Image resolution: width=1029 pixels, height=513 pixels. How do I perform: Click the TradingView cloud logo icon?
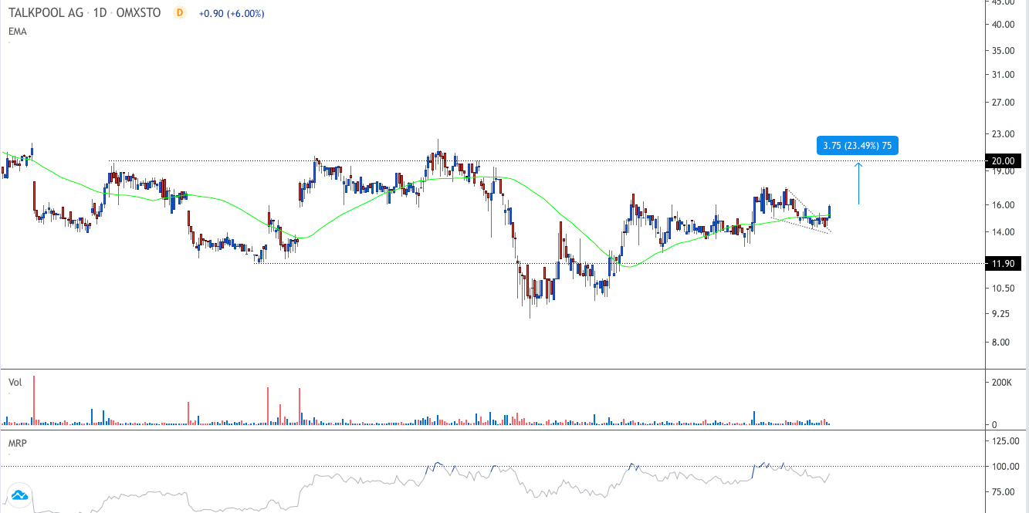19,495
